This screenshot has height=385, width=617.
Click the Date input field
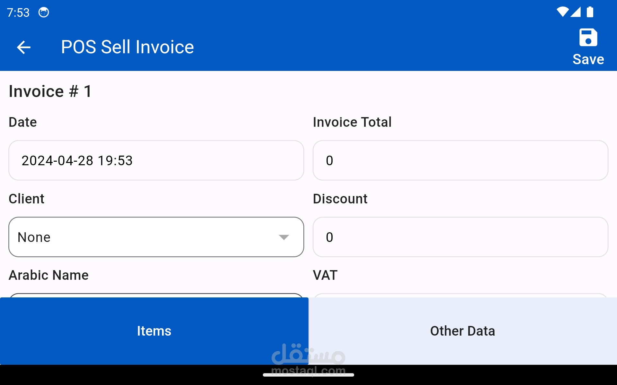tap(156, 160)
